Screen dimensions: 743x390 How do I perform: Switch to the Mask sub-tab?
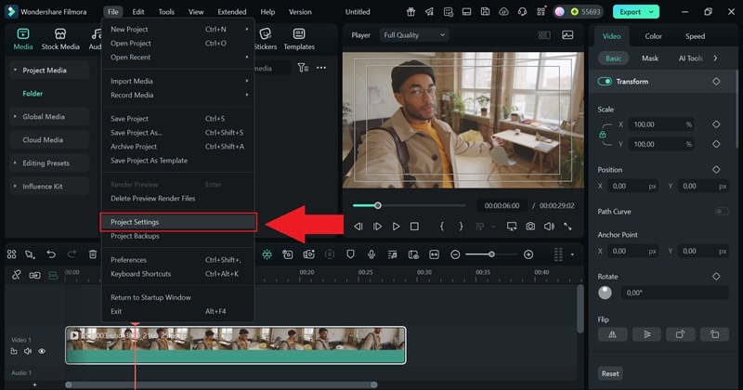click(649, 58)
